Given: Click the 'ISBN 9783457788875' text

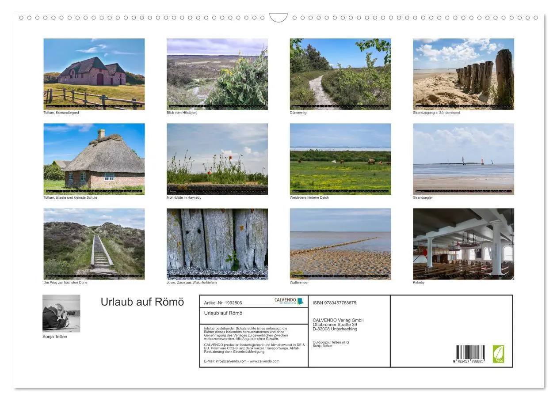Looking at the screenshot, I should tap(334, 303).
